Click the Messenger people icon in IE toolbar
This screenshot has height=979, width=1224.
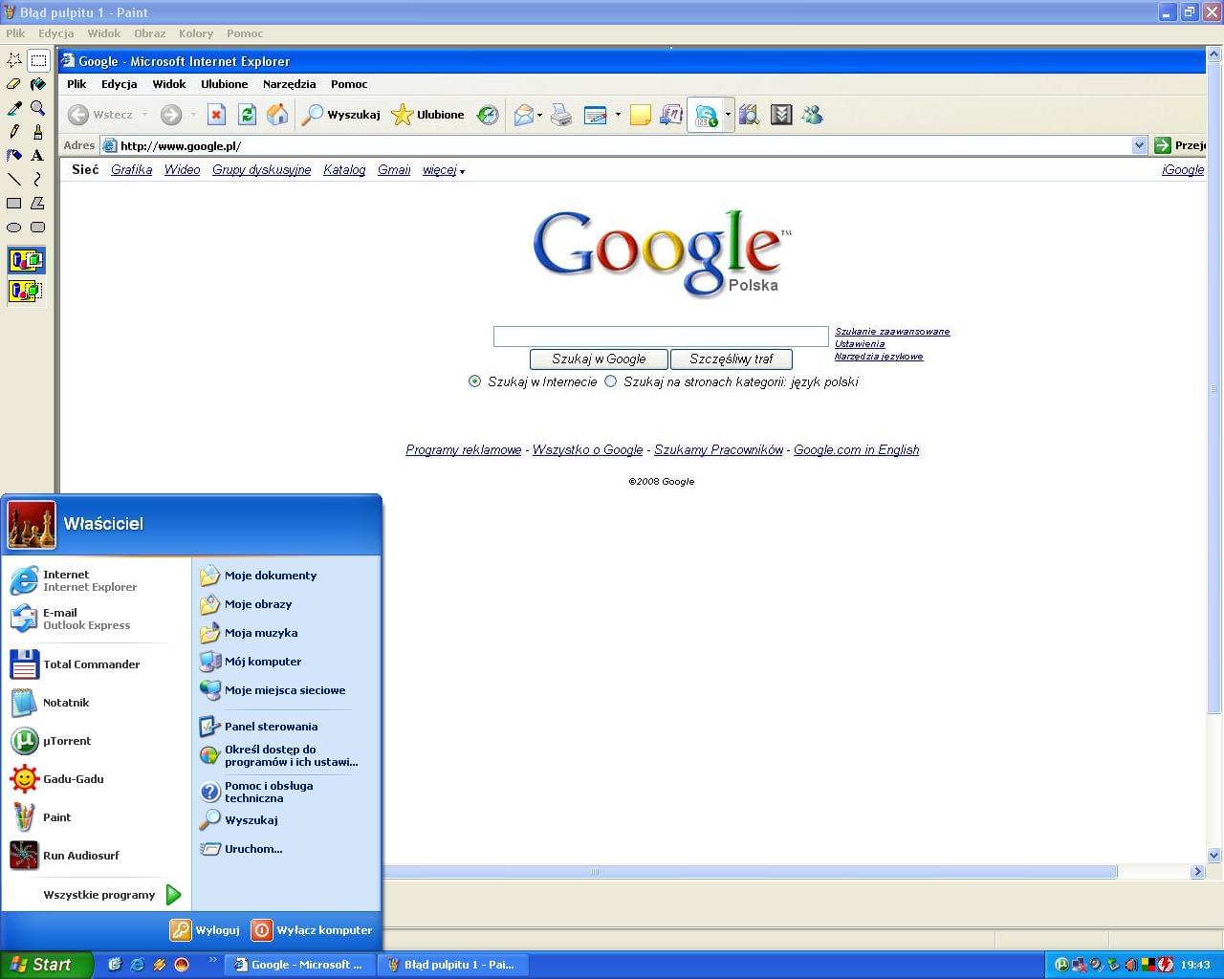point(812,116)
